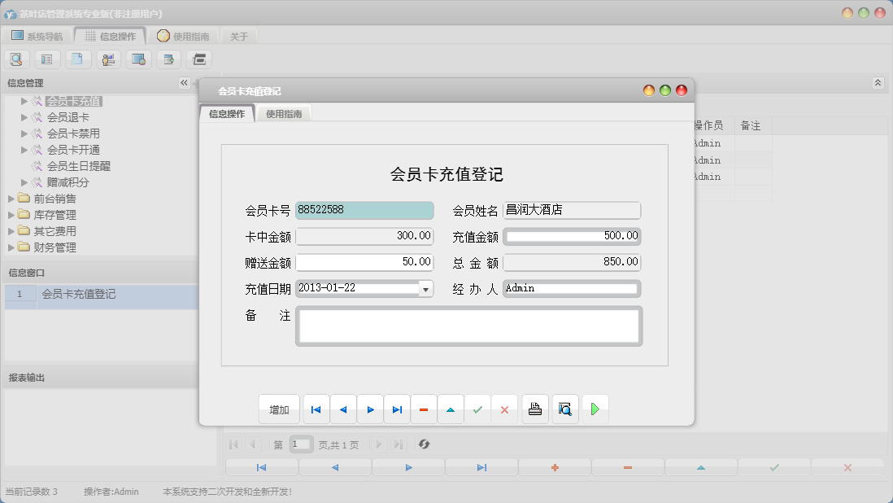Select the search/query icon on the toolbar
The image size is (893, 503).
point(16,59)
